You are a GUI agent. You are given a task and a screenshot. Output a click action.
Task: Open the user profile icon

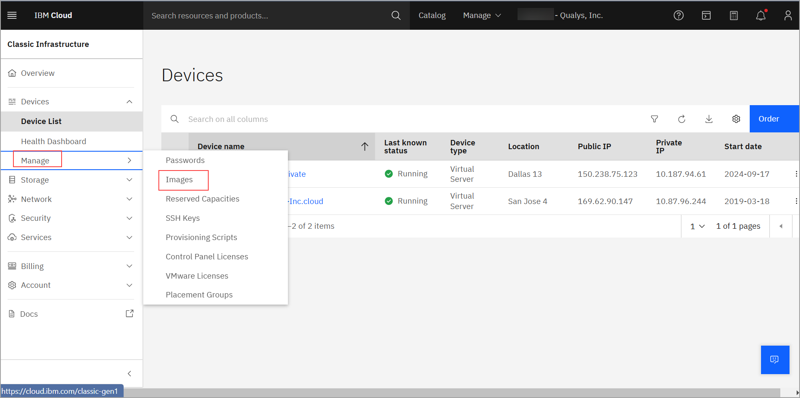click(788, 16)
